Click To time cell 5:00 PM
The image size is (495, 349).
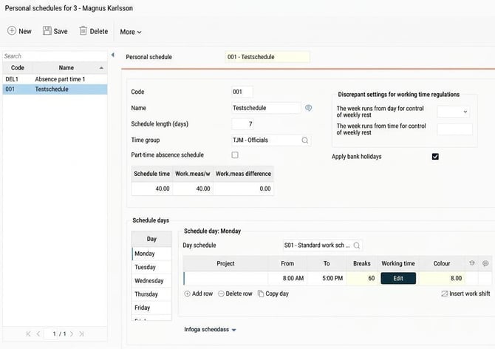[x=327, y=278]
